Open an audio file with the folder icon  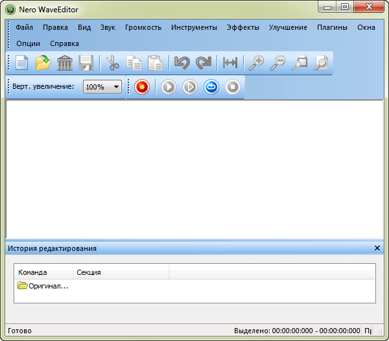tap(43, 63)
